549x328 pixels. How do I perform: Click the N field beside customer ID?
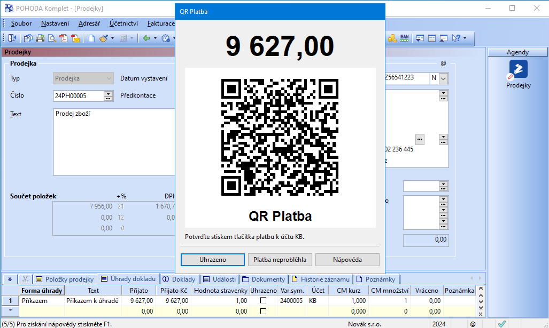(434, 78)
